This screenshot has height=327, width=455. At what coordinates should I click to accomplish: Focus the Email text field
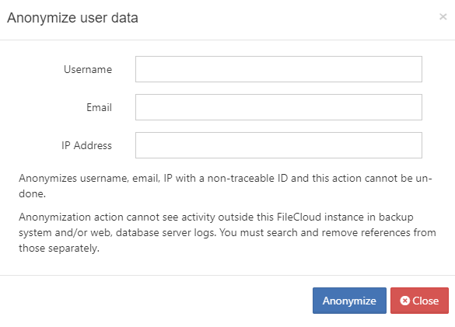pos(278,107)
